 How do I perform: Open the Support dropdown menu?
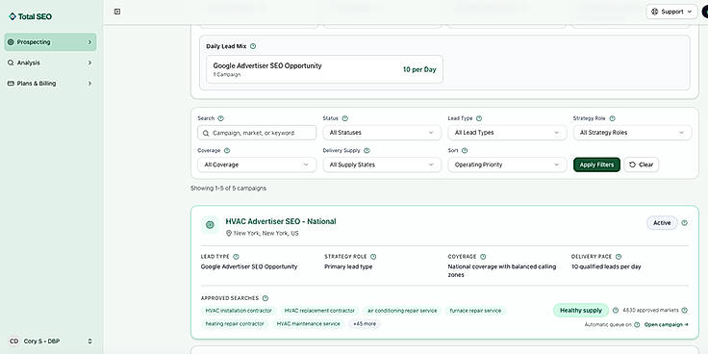click(671, 12)
